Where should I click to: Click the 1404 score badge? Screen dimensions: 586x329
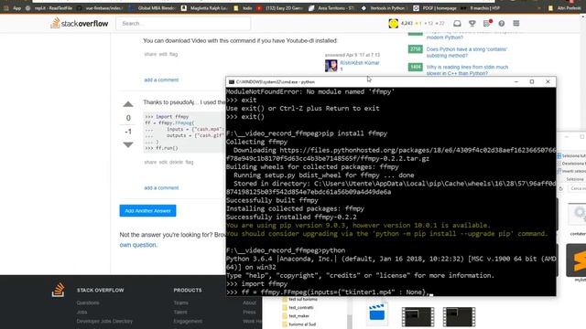415,67
